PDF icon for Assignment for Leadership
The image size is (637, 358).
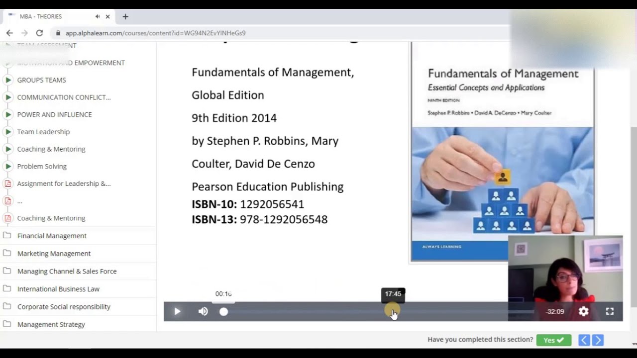point(7,183)
